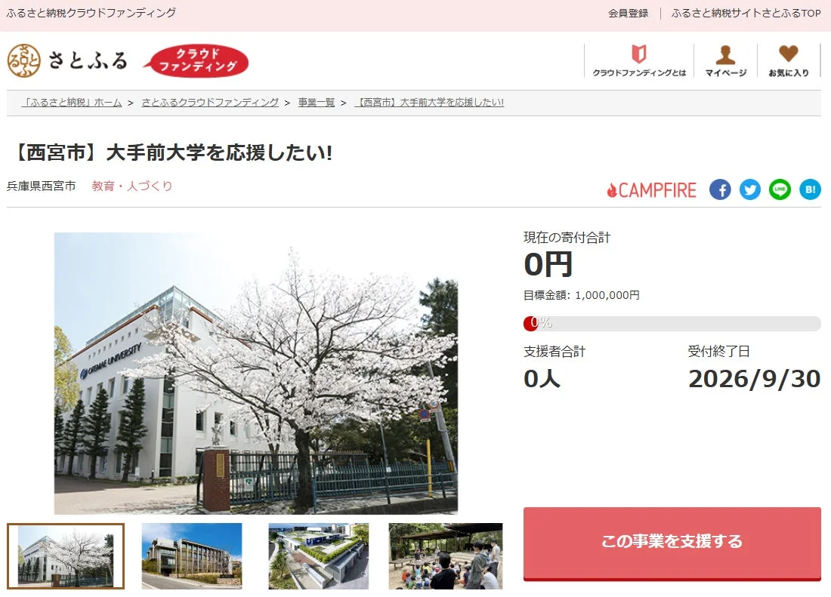Click the 0% donation progress bar
Screen dimensions: 831x597
[672, 323]
